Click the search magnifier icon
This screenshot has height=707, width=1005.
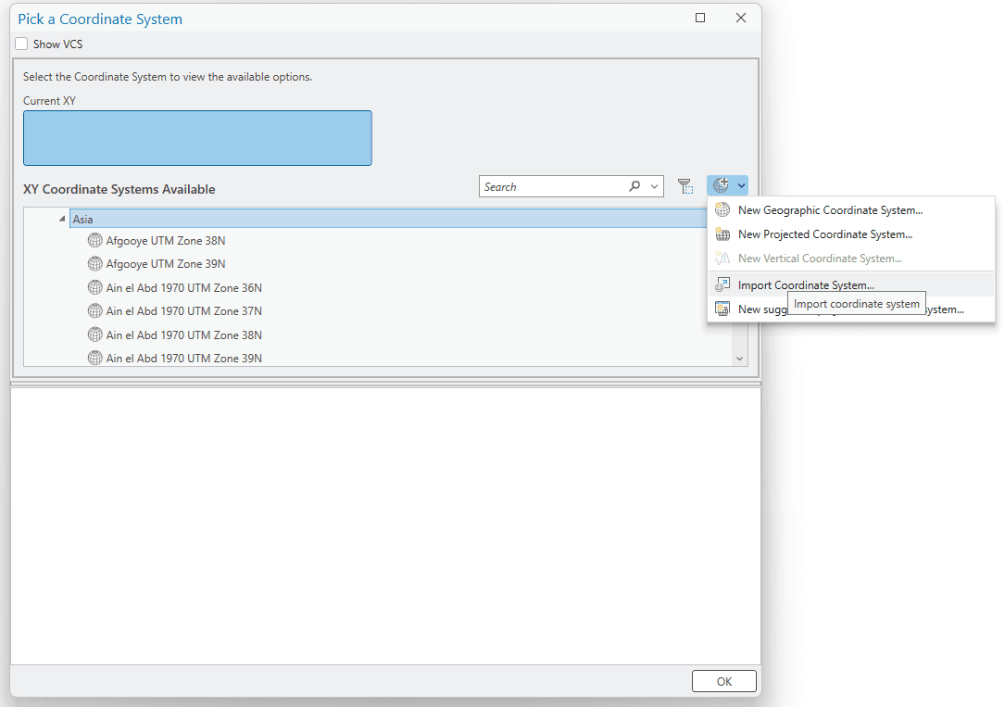coord(634,186)
